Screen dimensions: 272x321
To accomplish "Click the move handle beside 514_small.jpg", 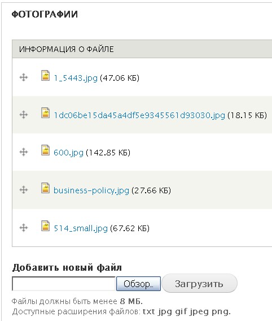I will coord(24,227).
